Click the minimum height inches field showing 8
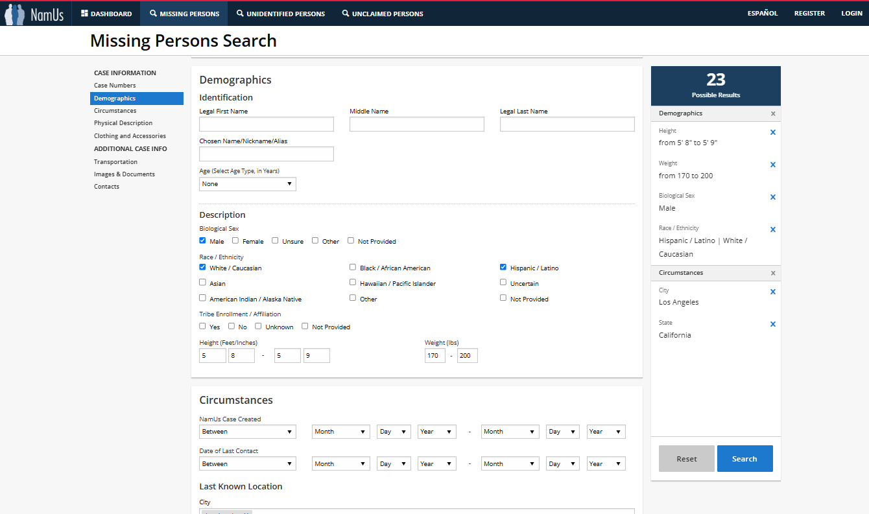Screen dimensions: 869x514 (x=241, y=356)
